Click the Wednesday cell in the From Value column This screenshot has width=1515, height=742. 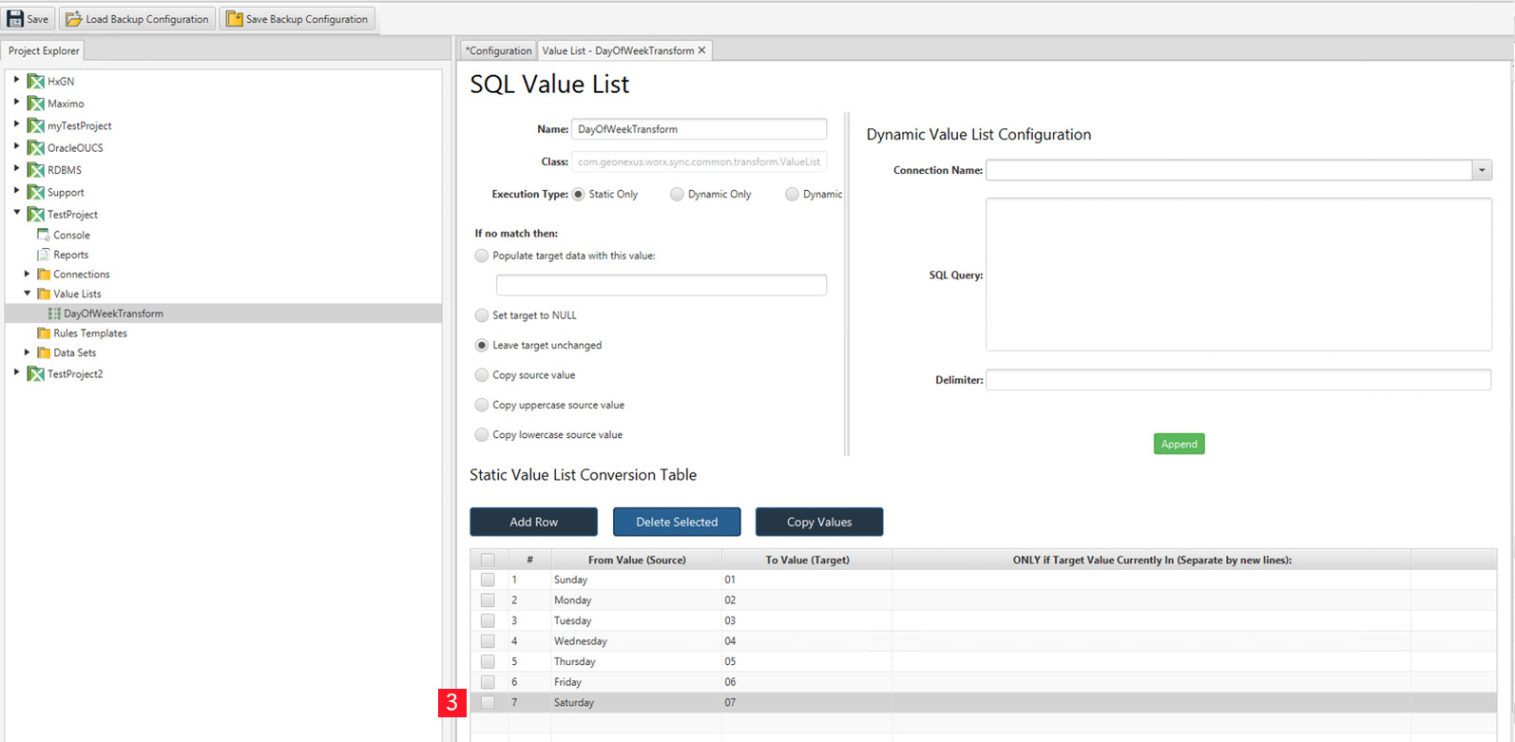(x=636, y=641)
